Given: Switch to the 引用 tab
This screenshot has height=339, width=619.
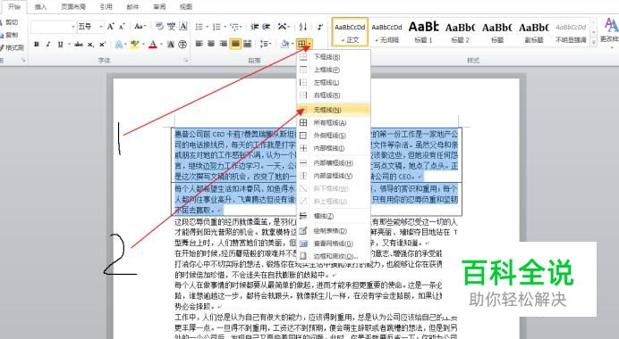Looking at the screenshot, I should pyautogui.click(x=106, y=7).
